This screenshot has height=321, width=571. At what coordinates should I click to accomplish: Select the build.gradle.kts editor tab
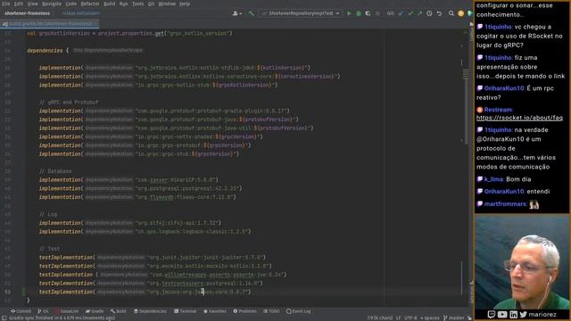50,24
